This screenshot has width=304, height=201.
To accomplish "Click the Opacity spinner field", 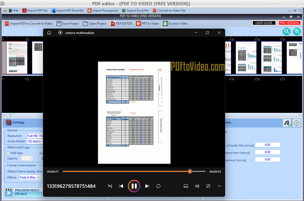I will tap(27, 159).
